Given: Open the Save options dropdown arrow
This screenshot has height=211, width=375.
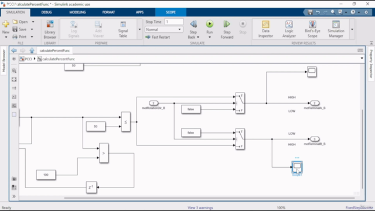Looking at the screenshot, I should coord(32,29).
